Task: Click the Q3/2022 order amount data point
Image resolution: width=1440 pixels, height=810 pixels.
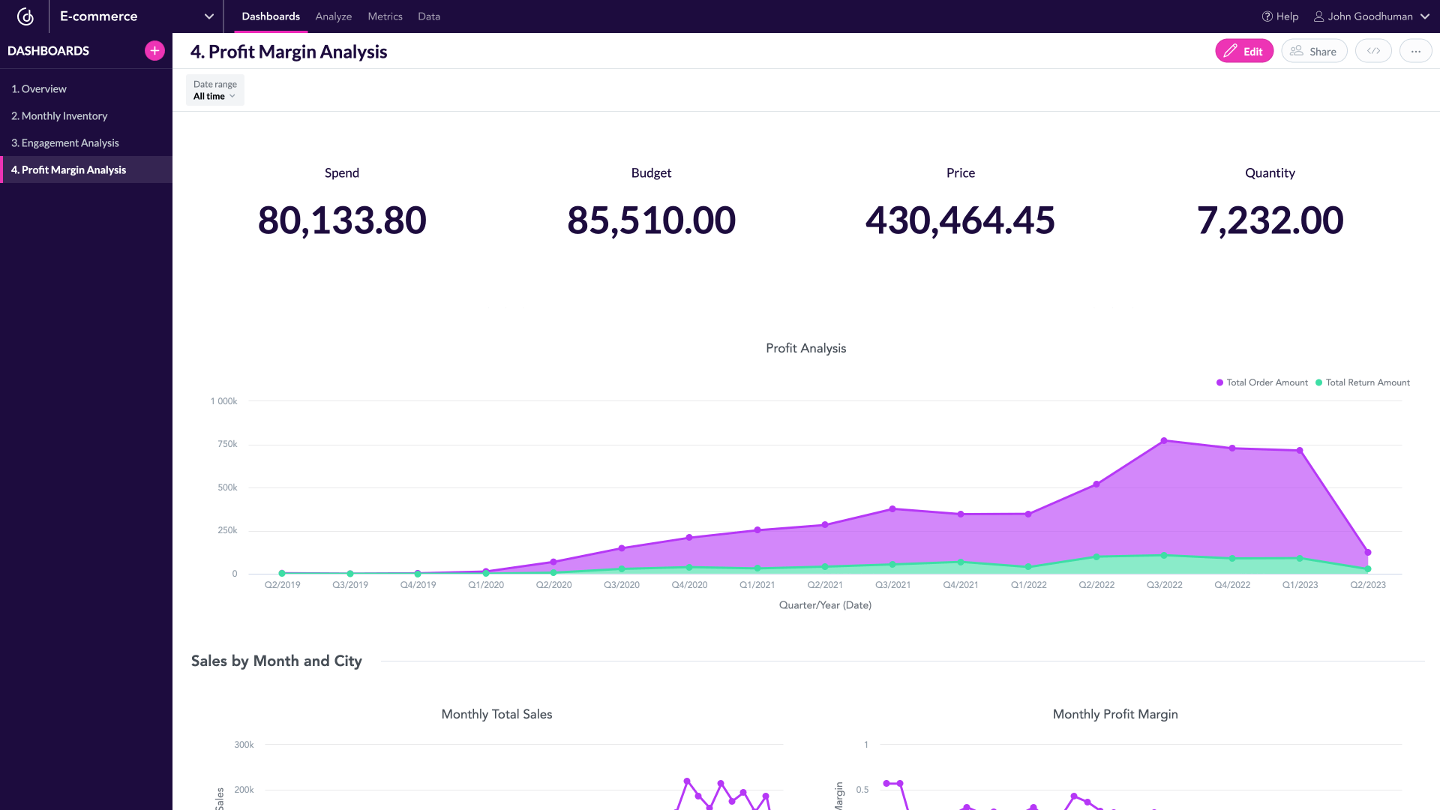Action: (x=1164, y=441)
